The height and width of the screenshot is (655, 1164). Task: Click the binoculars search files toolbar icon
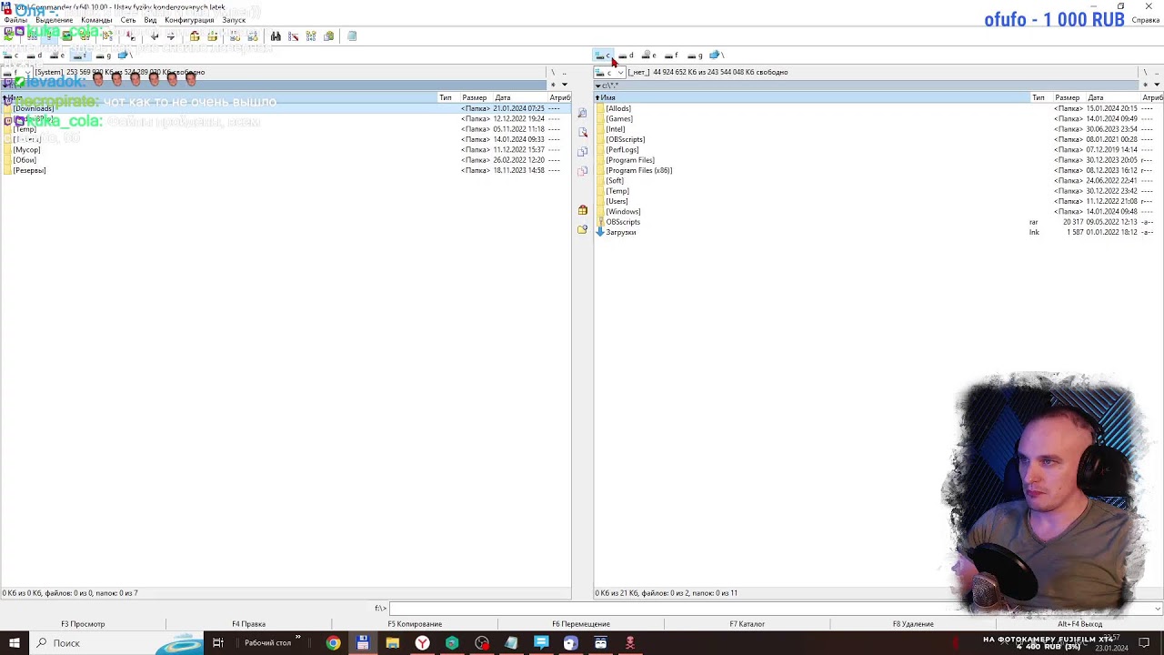pos(276,36)
